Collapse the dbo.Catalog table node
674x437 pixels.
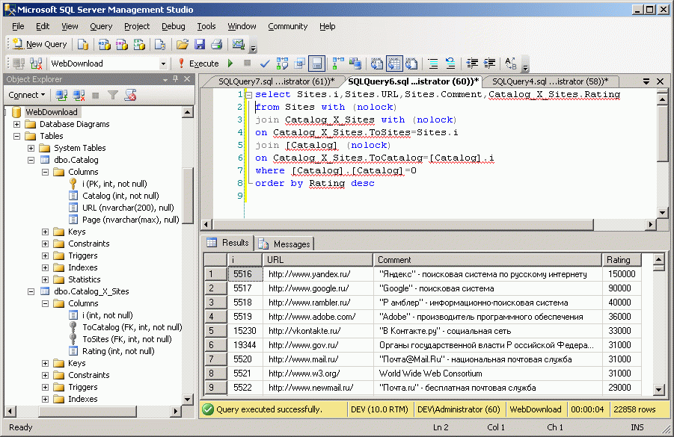[31, 160]
